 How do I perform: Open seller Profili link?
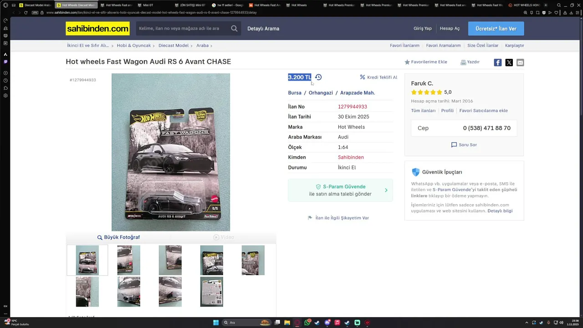click(447, 111)
